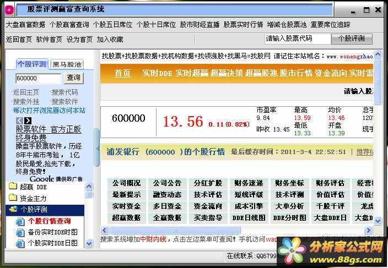The width and height of the screenshot is (388, 268).
Task: Focus the 请输入股票代码 input field
Action: (298, 39)
